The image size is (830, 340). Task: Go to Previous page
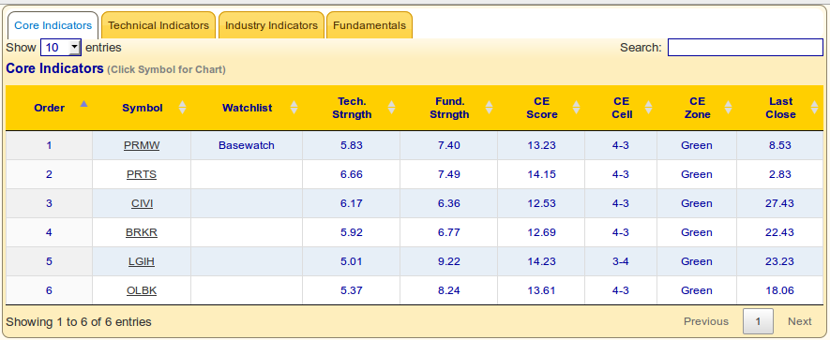coord(706,321)
